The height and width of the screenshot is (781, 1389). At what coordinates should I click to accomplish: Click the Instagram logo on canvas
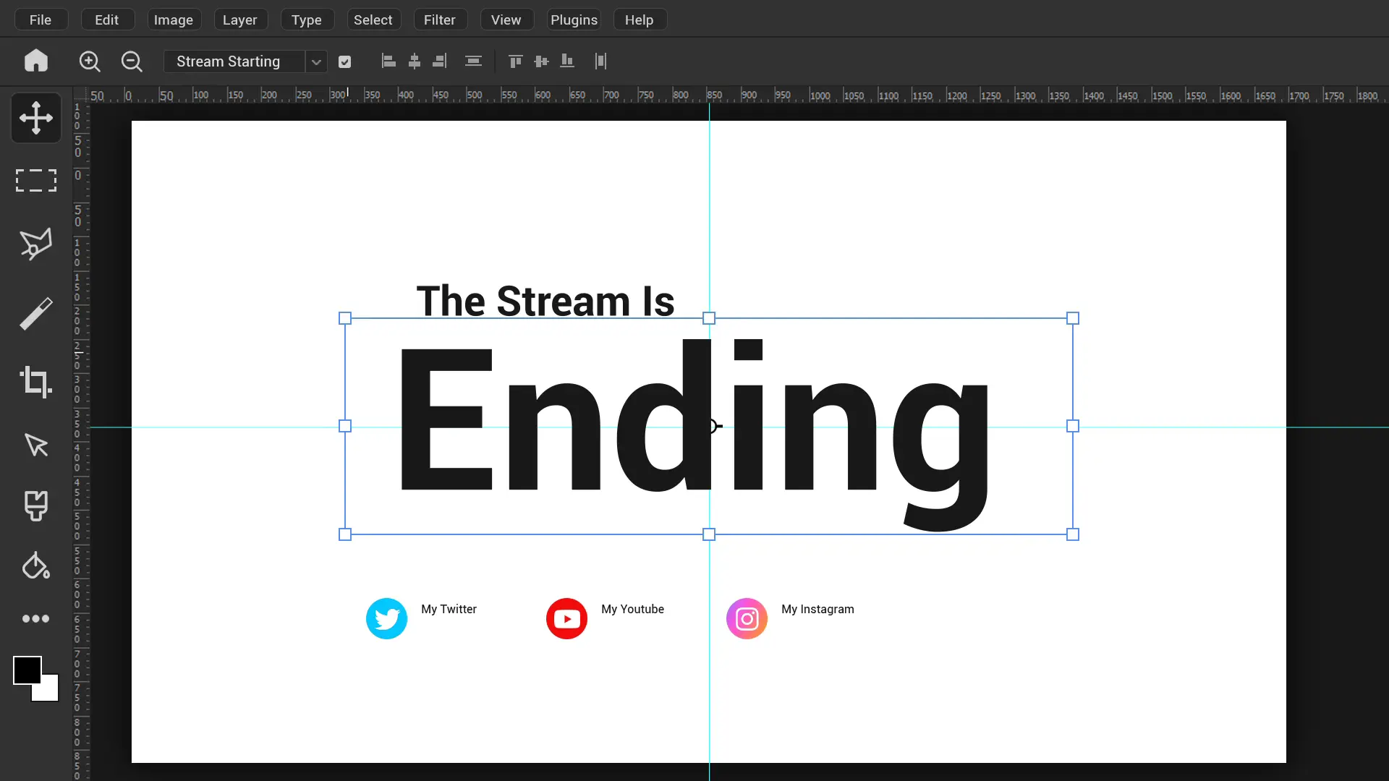click(x=747, y=618)
